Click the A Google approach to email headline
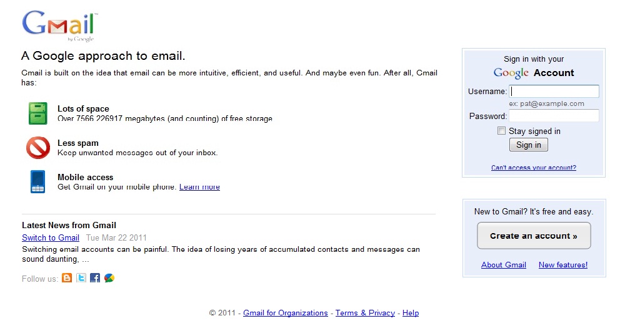The width and height of the screenshot is (625, 326). click(x=103, y=55)
